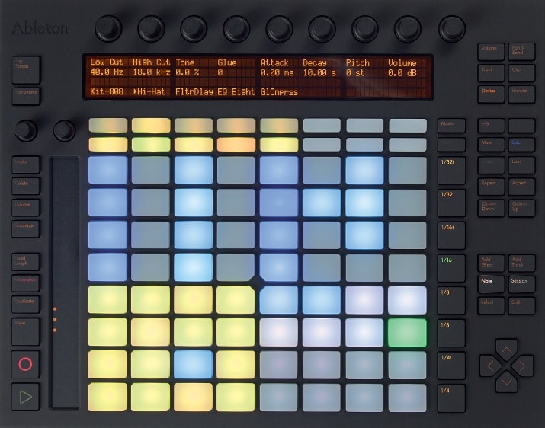545x428 pixels.
Task: Click the green selection button under Hi-Hat
Action: pyautogui.click(x=151, y=145)
